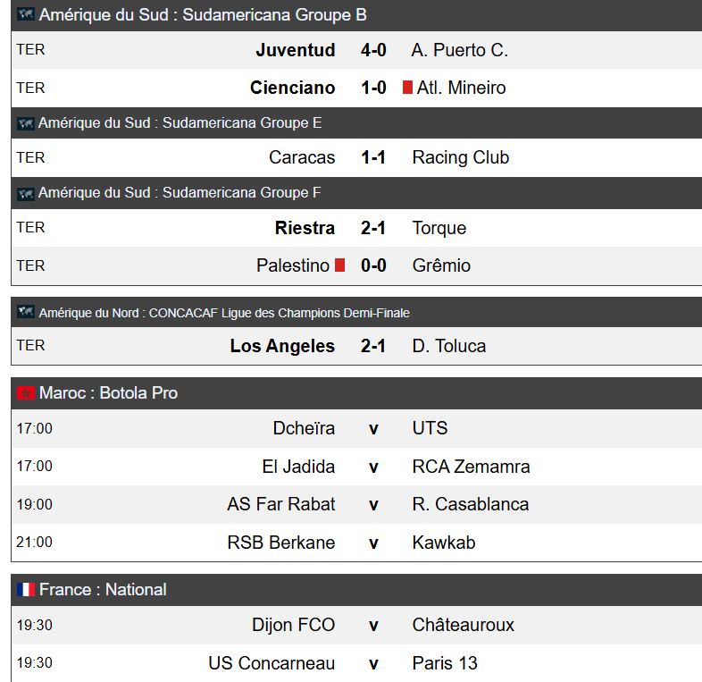
Task: Open the Maroc : Botola Pro league header
Action: click(108, 393)
